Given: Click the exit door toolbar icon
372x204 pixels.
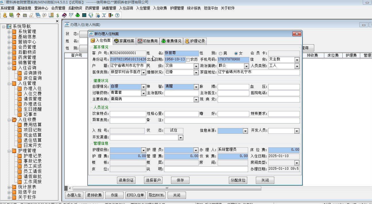Looking at the screenshot, I should pyautogui.click(x=111, y=15).
